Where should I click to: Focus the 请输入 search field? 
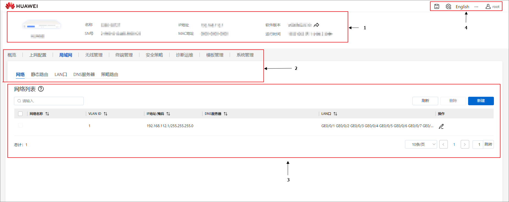(49, 101)
